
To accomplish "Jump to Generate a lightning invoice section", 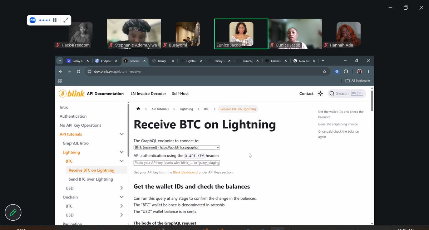I will [x=338, y=124].
